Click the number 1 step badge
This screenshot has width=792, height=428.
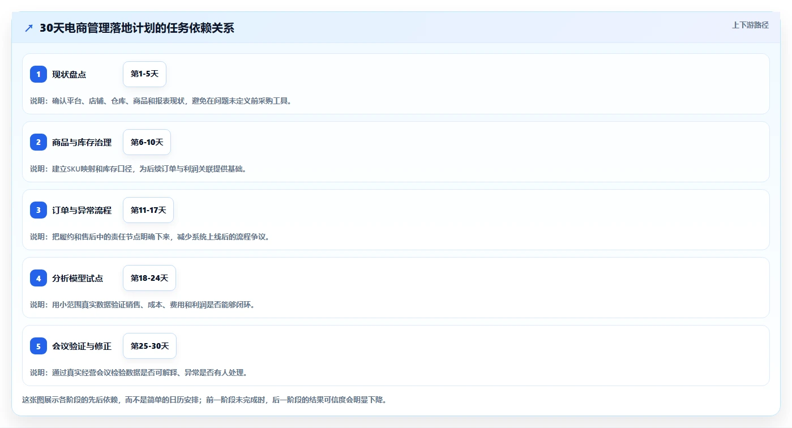tap(38, 74)
